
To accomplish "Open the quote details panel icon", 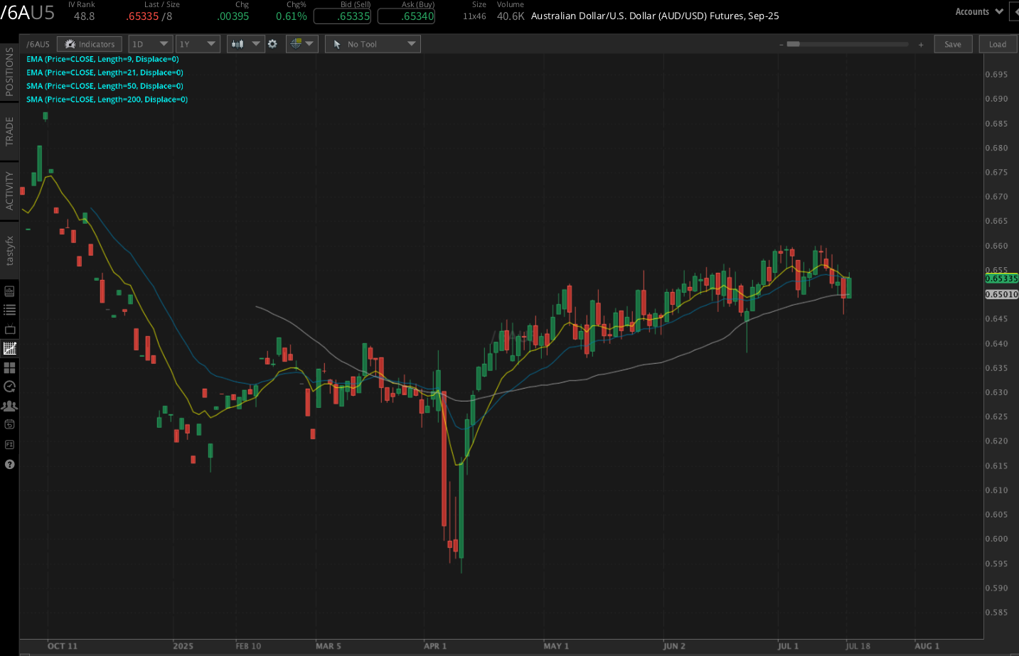I will tap(10, 291).
